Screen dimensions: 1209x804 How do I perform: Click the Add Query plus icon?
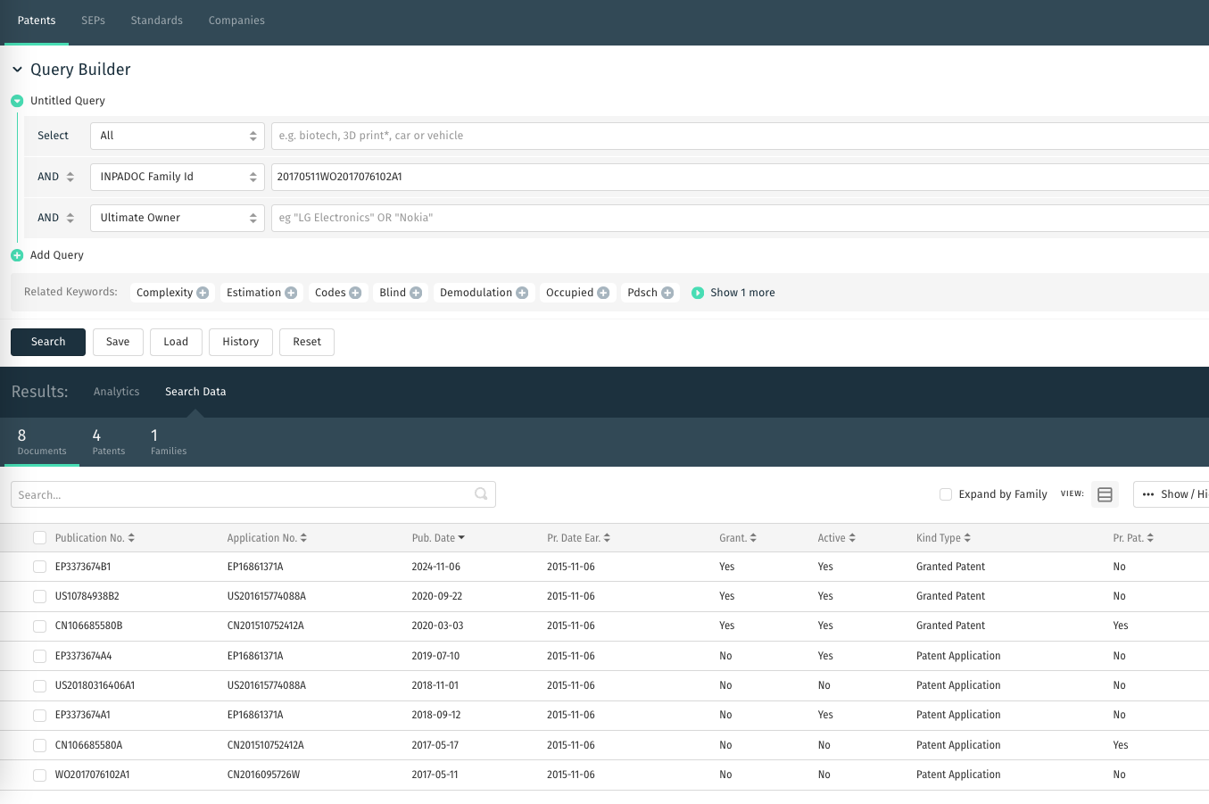17,255
